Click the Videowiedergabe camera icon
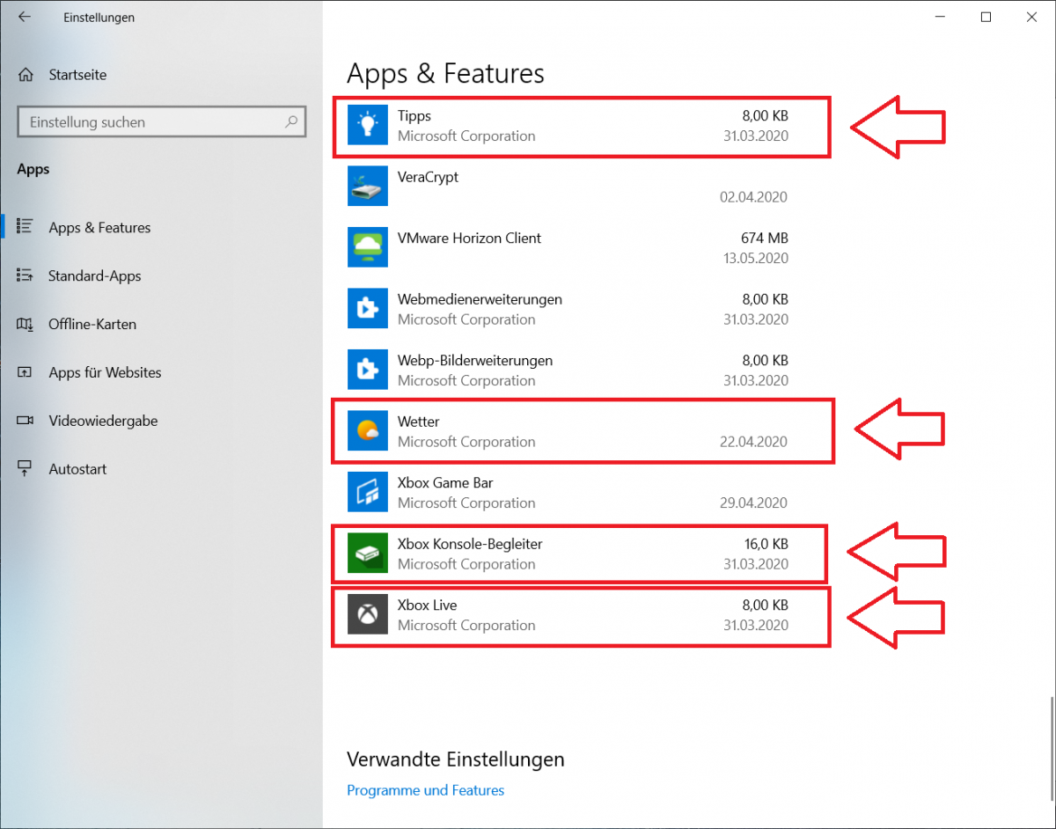This screenshot has height=829, width=1056. (x=26, y=421)
